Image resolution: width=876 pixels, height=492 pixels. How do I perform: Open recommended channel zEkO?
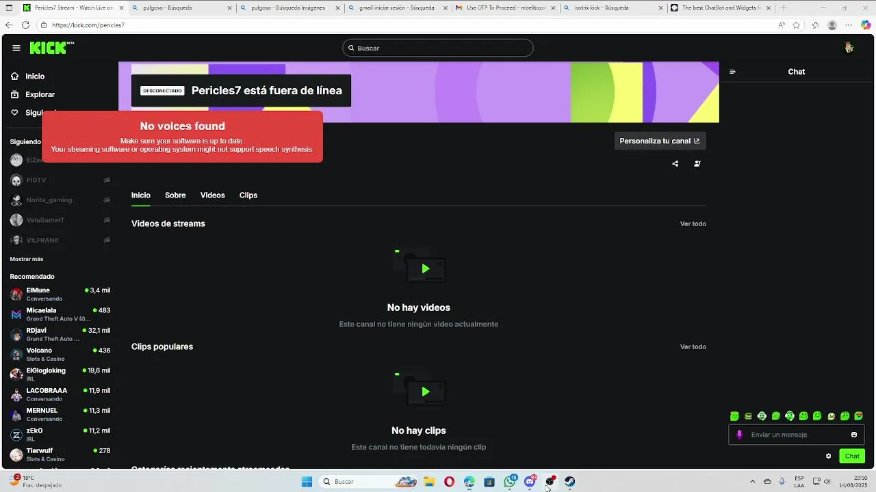(x=60, y=435)
